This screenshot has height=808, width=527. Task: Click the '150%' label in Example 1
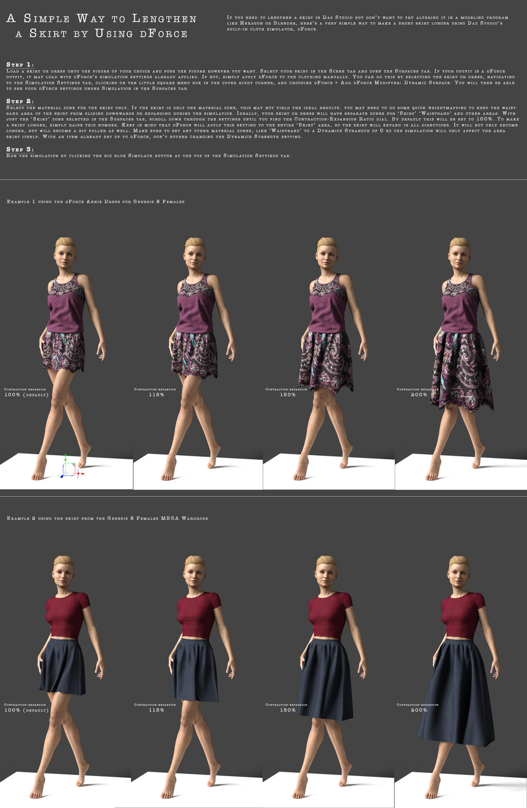[288, 394]
